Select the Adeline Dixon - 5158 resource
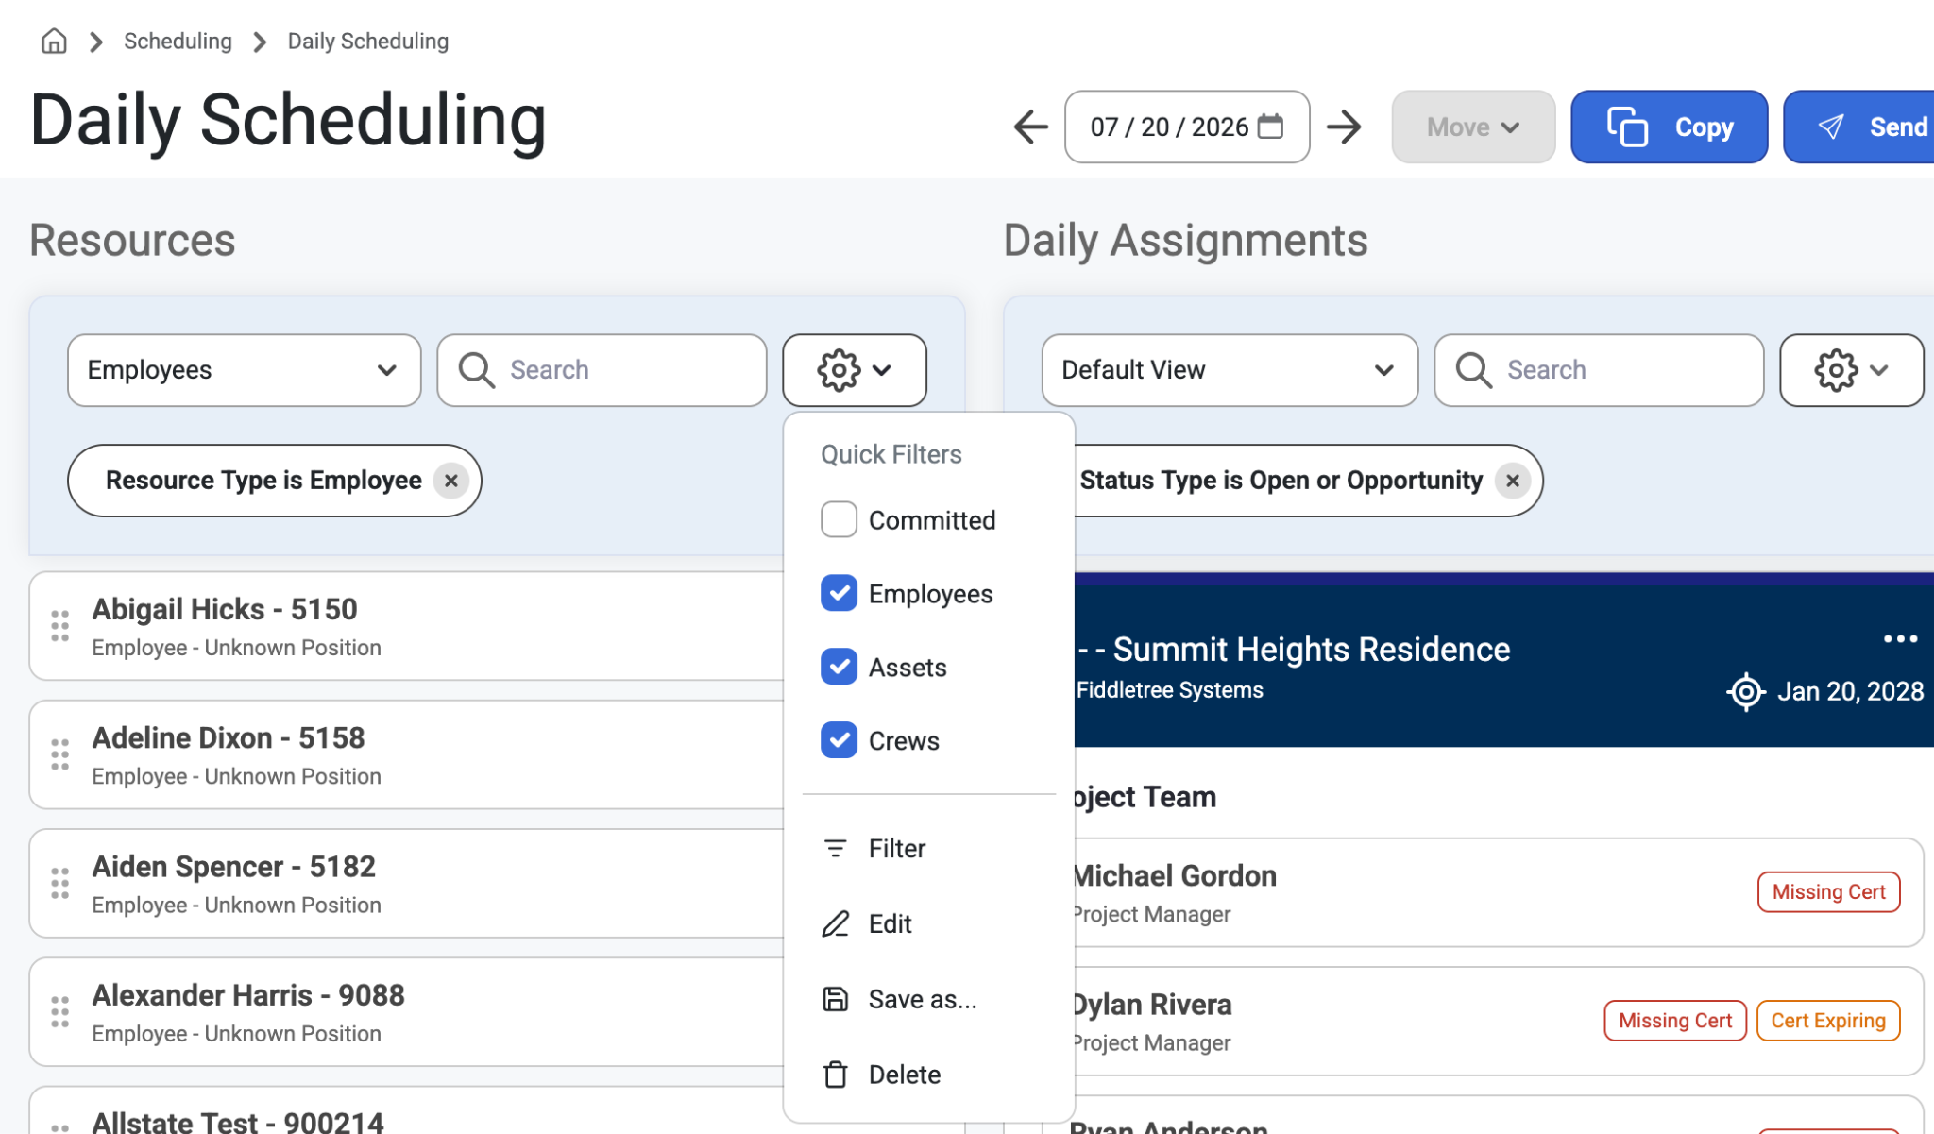 pos(407,754)
